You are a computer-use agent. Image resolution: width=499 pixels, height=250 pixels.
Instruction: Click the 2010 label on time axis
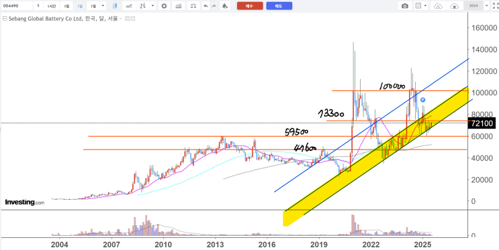[163, 245]
